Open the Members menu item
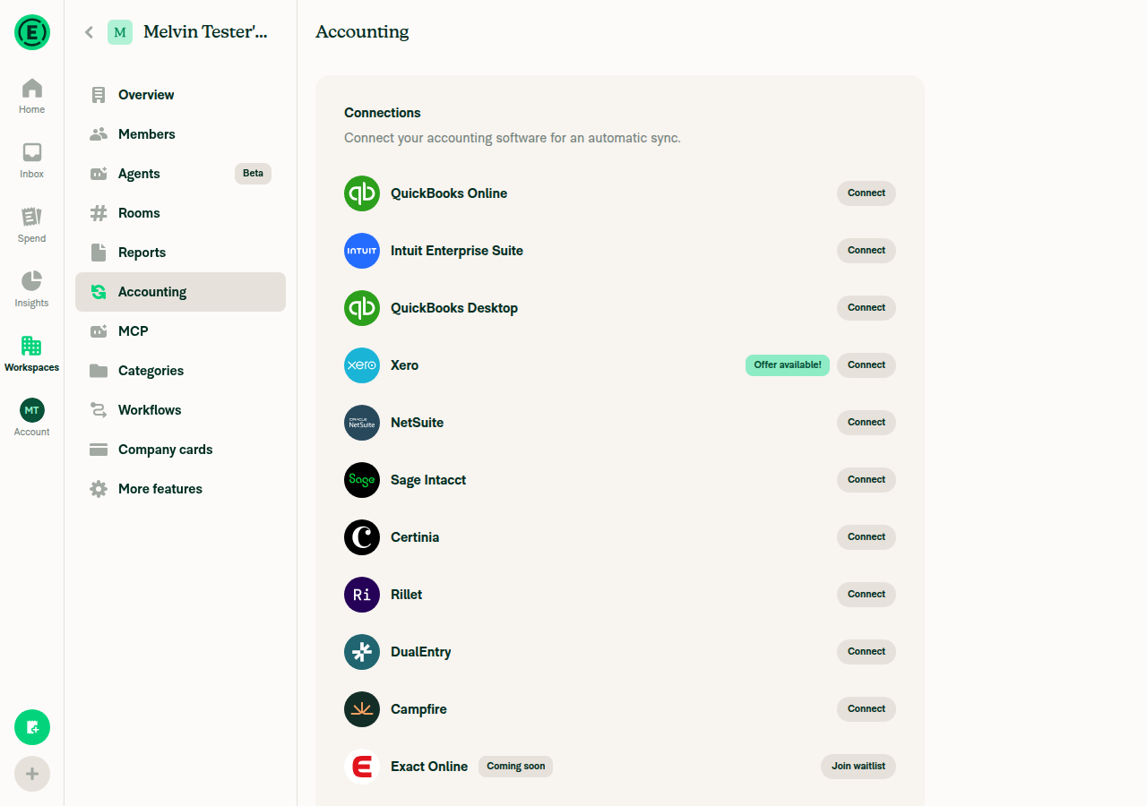Screen dimensions: 1147x806 [180, 134]
